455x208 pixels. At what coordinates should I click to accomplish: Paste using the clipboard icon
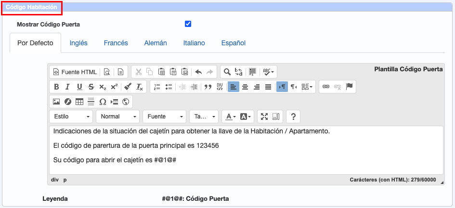click(162, 72)
